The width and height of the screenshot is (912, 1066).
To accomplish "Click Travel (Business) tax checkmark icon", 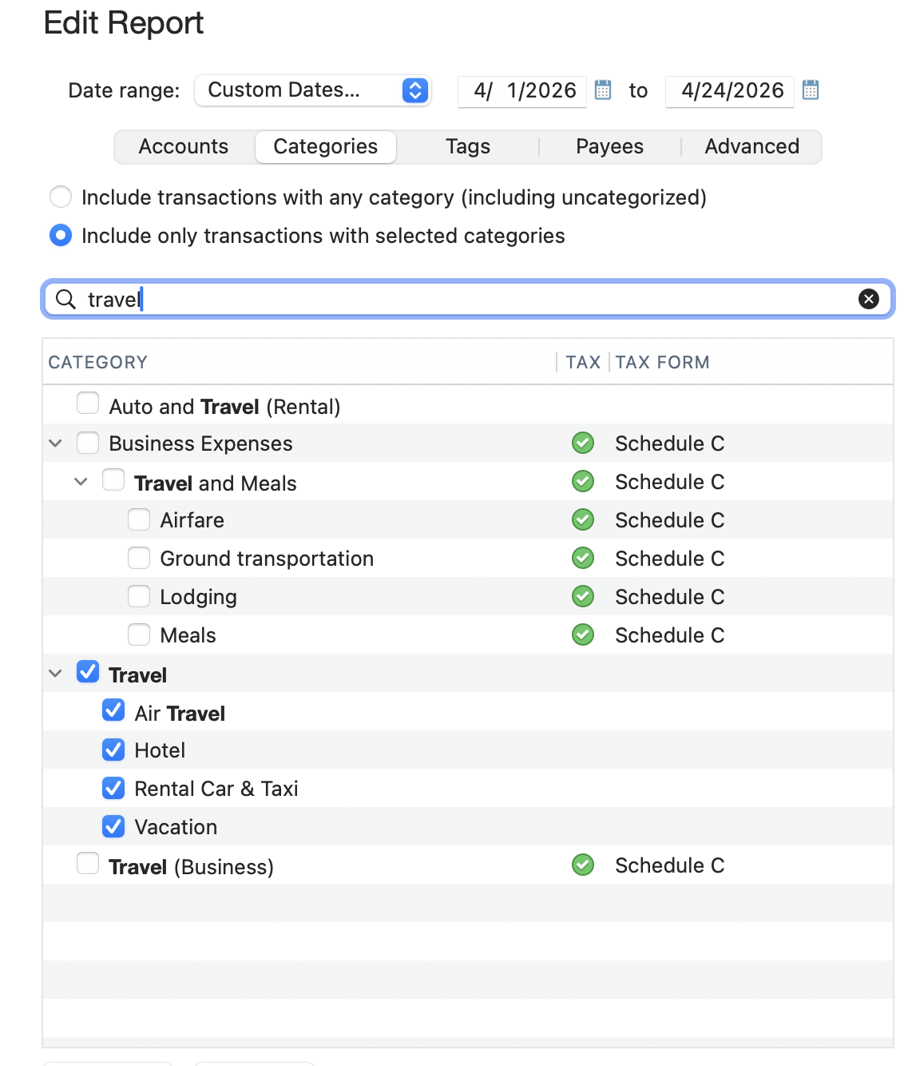I will point(583,865).
